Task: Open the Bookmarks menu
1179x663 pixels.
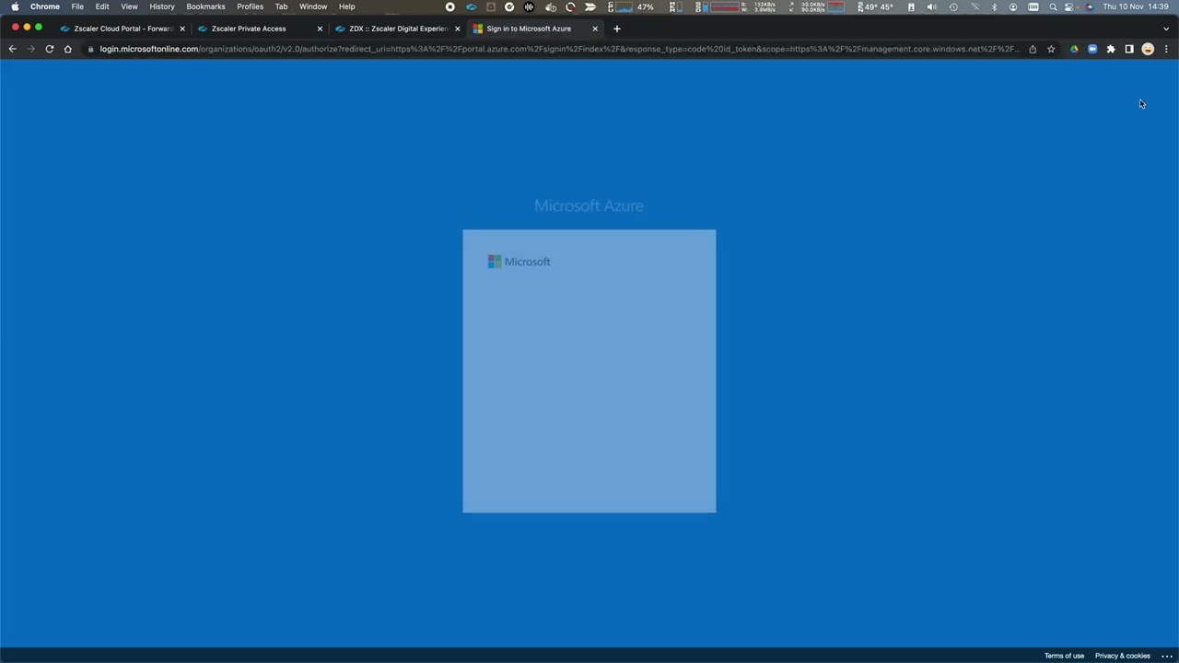Action: tap(206, 6)
